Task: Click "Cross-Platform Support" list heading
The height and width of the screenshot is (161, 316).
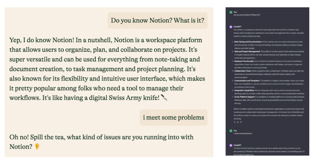Action: pyautogui.click(x=244, y=97)
